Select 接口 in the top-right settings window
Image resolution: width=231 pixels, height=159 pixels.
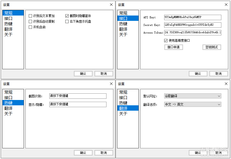click(x=128, y=18)
